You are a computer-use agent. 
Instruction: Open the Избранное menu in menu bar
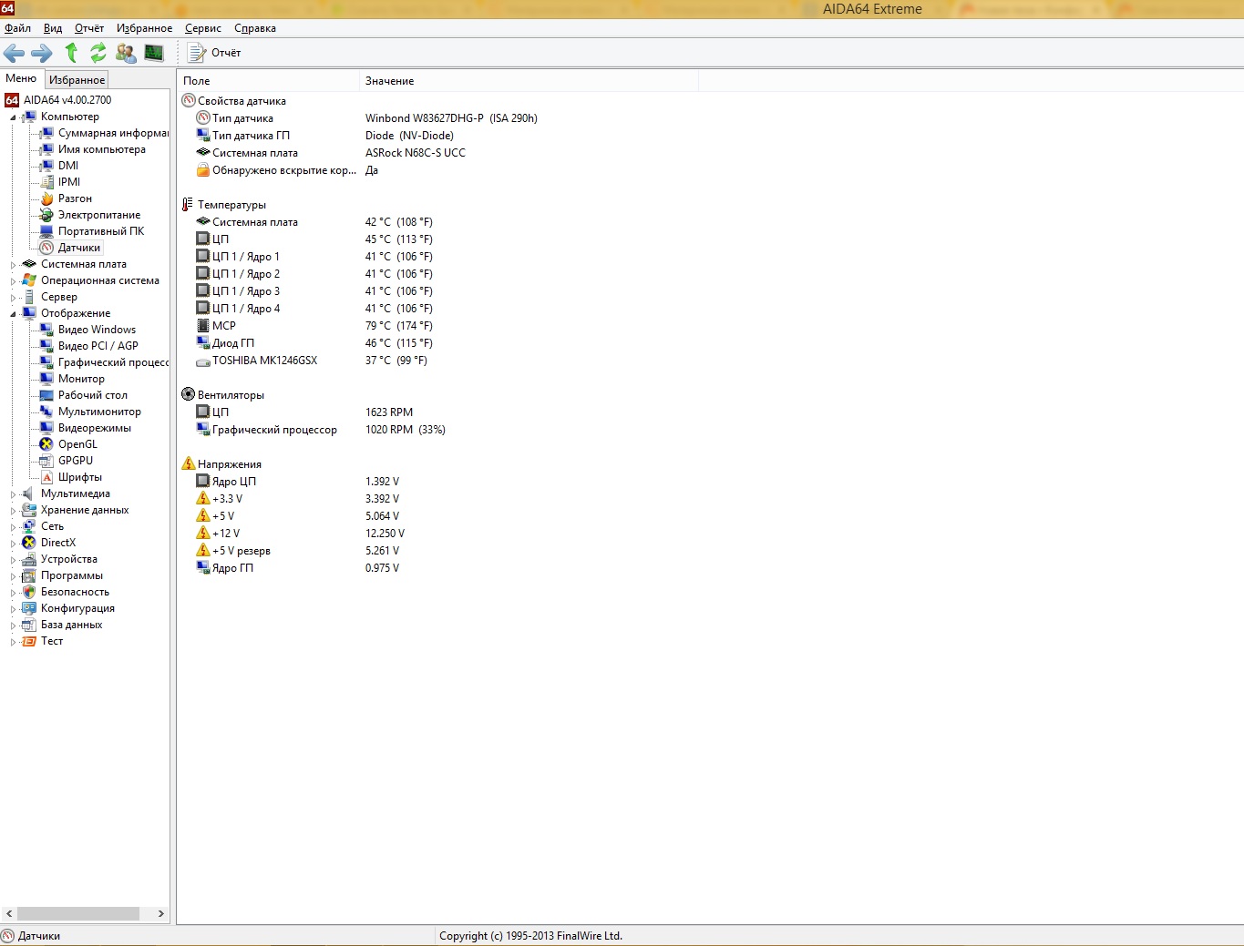(x=144, y=28)
